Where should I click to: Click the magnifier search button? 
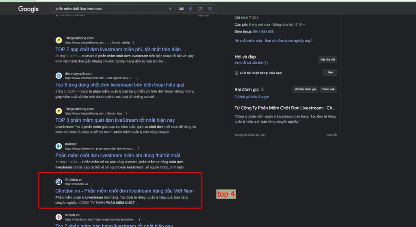click(x=210, y=9)
